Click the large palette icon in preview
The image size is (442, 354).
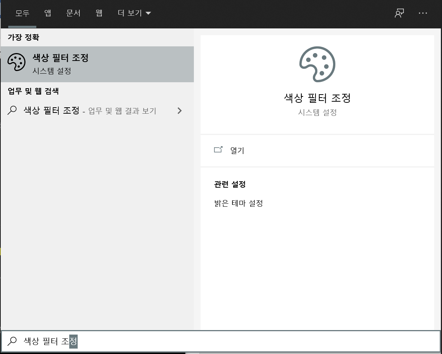pos(317,64)
